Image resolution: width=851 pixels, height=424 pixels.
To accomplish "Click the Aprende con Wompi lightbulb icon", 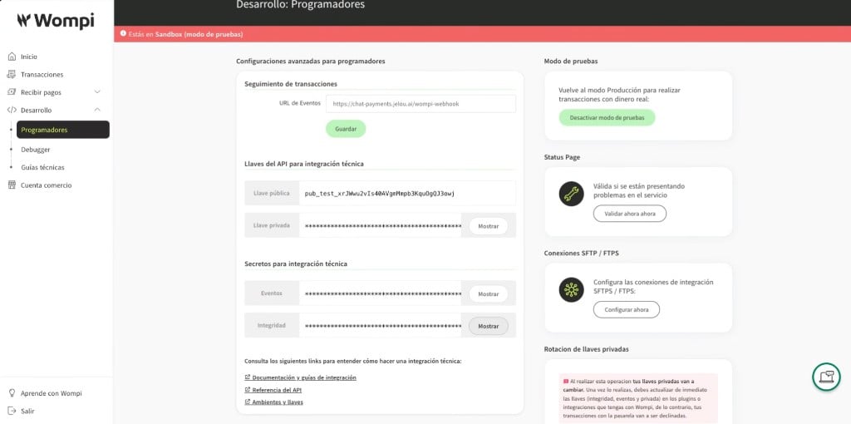I will tap(12, 393).
